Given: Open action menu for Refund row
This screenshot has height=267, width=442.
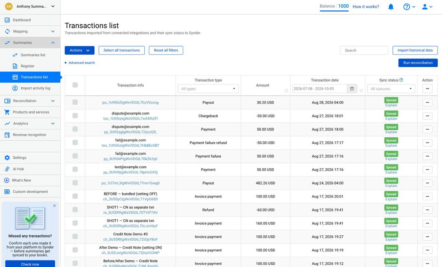Looking at the screenshot, I should point(427,210).
